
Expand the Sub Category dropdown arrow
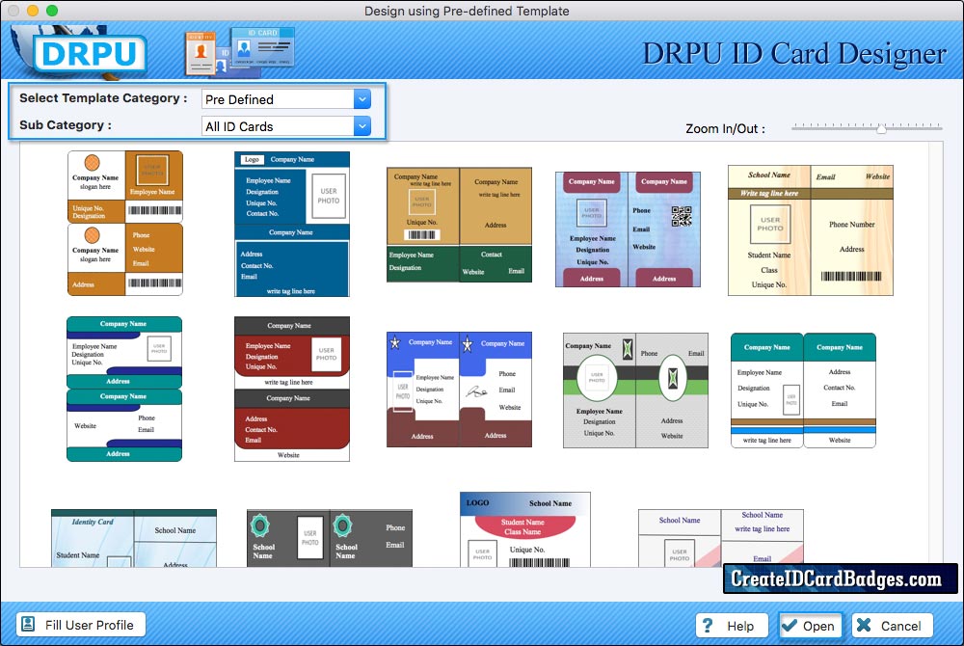[362, 126]
